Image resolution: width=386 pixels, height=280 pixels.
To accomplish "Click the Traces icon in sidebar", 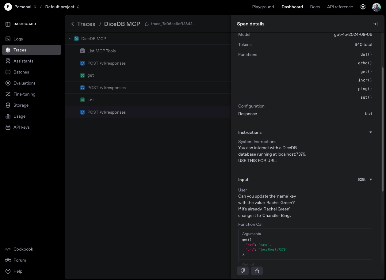I will point(8,50).
